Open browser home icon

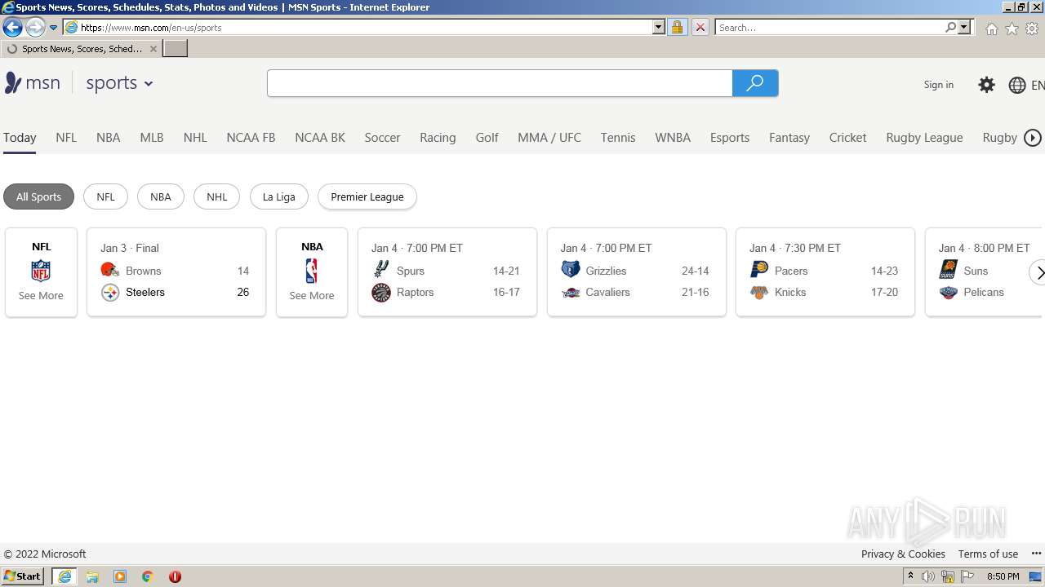point(991,29)
